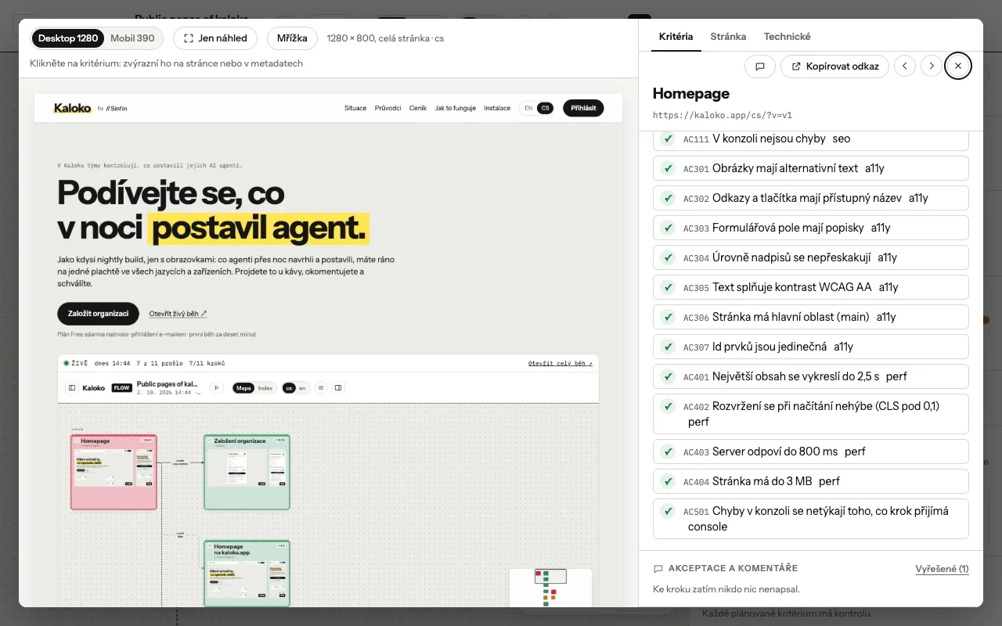Viewport: 1002px width, 626px height.
Task: Open the Otevřít živý běh link
Action: (178, 314)
